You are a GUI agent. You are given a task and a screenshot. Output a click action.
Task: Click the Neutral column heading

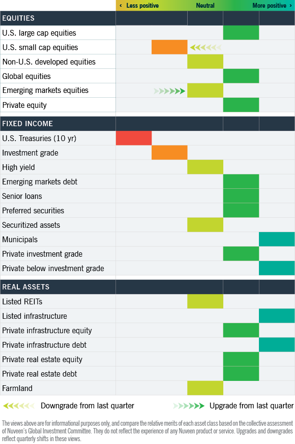click(205, 6)
